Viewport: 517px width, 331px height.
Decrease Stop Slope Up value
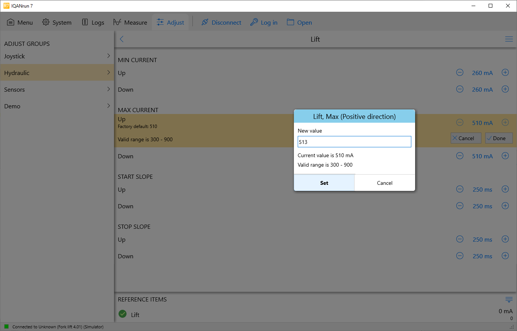pyautogui.click(x=460, y=239)
